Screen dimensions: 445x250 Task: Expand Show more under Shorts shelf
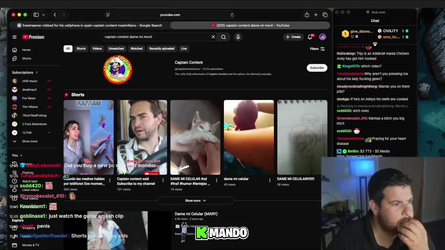pos(195,201)
